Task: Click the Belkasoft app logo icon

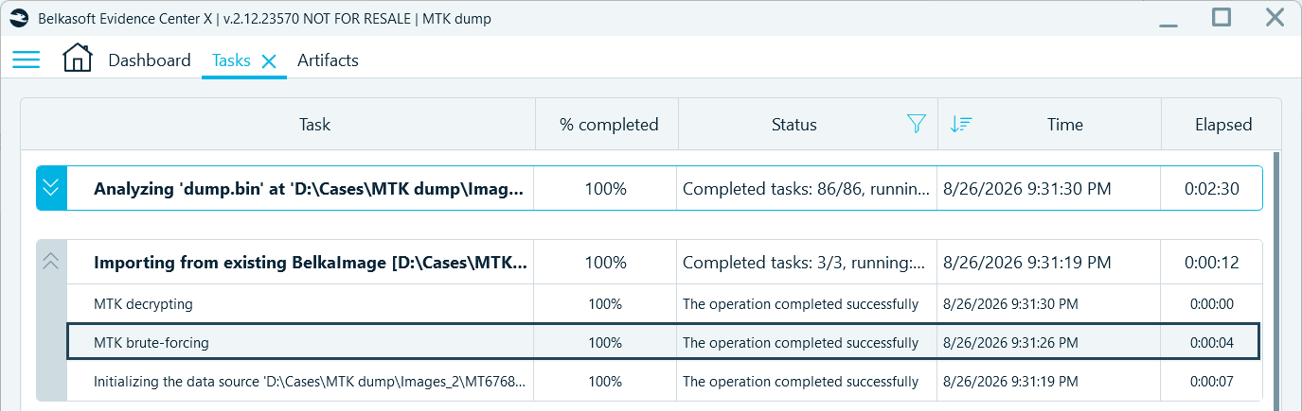Action: click(19, 18)
